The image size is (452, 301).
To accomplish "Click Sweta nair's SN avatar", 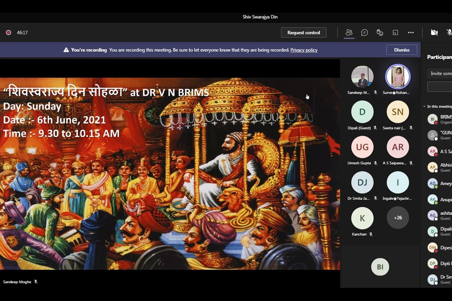I will pos(398,112).
